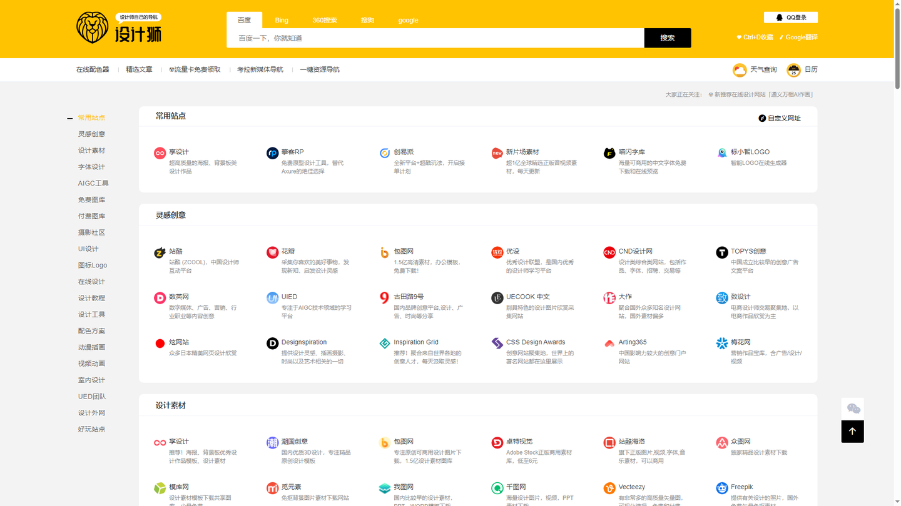Click the 站酷 icon
901x506 pixels.
click(x=160, y=252)
